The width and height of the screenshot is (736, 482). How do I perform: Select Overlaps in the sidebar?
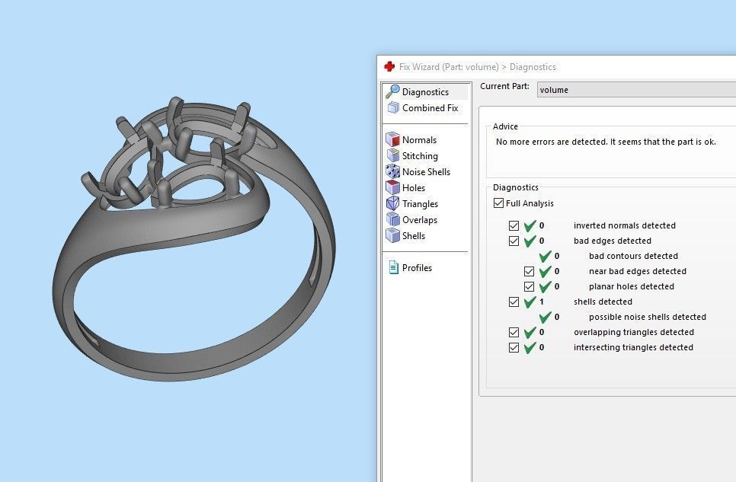pyautogui.click(x=420, y=219)
